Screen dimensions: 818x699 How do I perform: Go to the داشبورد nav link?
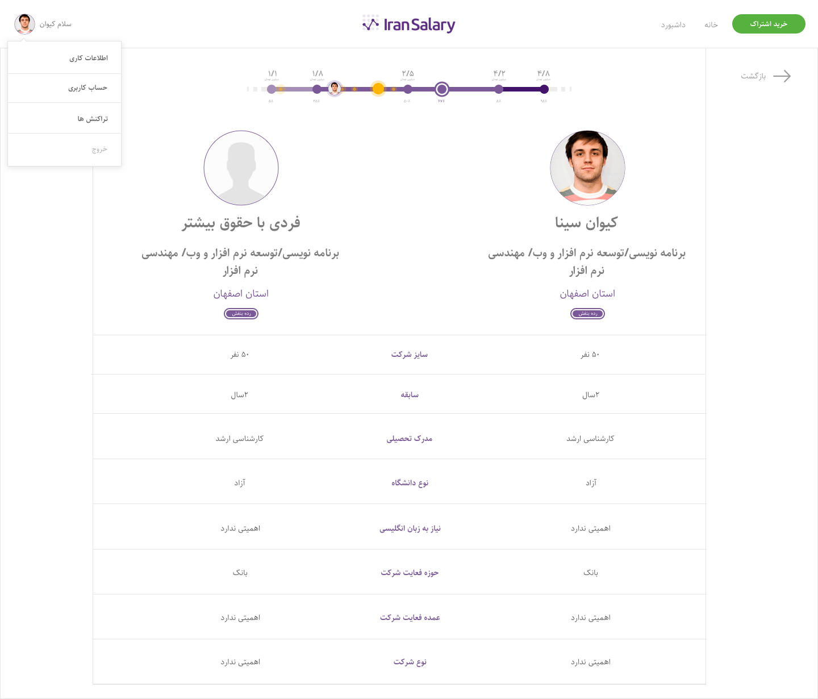(673, 25)
